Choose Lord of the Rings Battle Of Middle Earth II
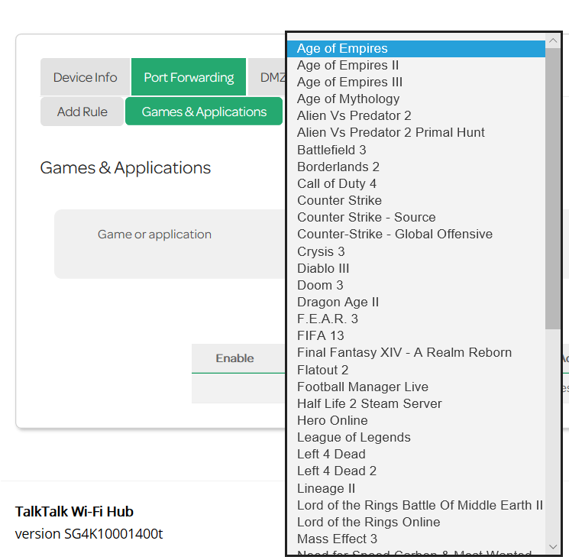This screenshot has width=569, height=560. (x=416, y=505)
